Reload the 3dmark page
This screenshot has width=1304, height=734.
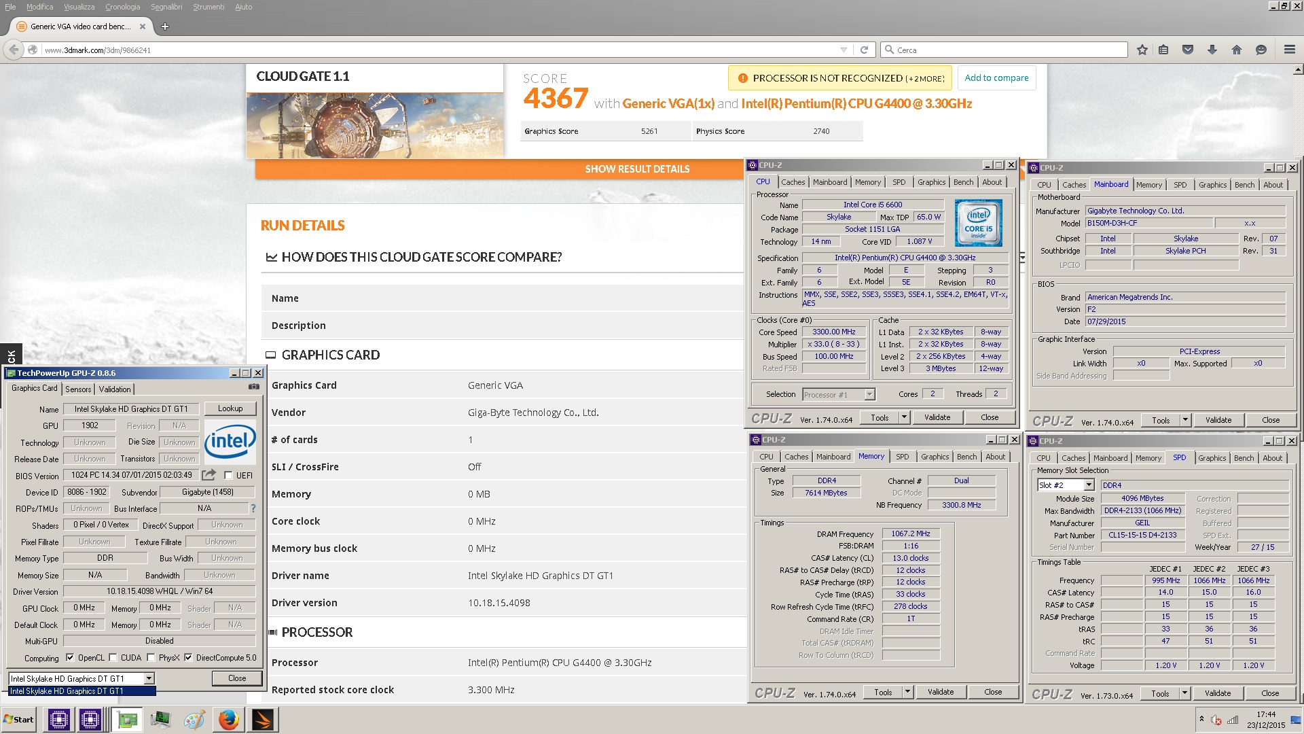pyautogui.click(x=864, y=50)
